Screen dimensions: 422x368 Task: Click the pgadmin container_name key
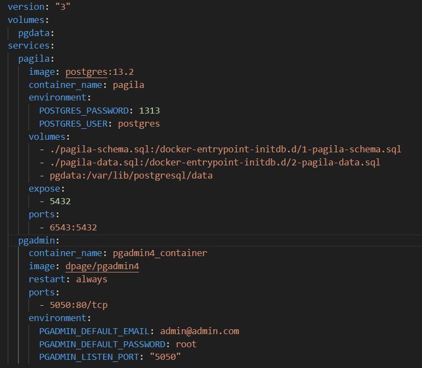tap(66, 253)
